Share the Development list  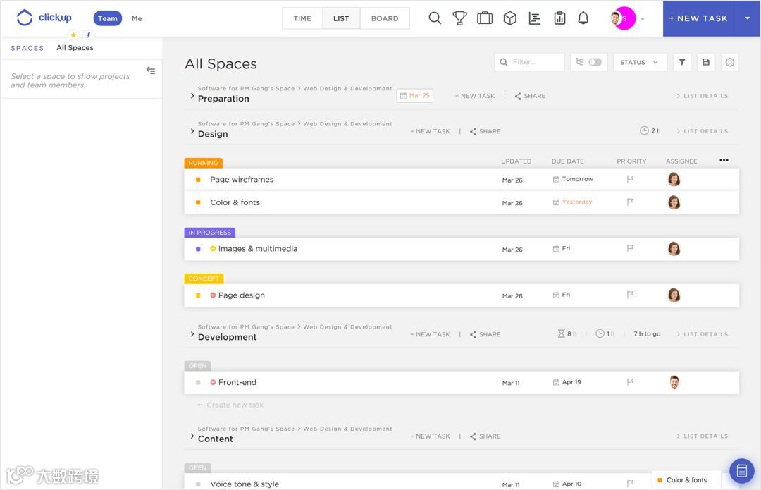[x=485, y=334]
